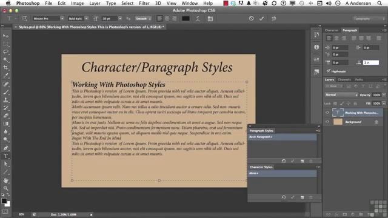Create new character style icon
Viewport: 388px width, 218px height.
(x=302, y=197)
